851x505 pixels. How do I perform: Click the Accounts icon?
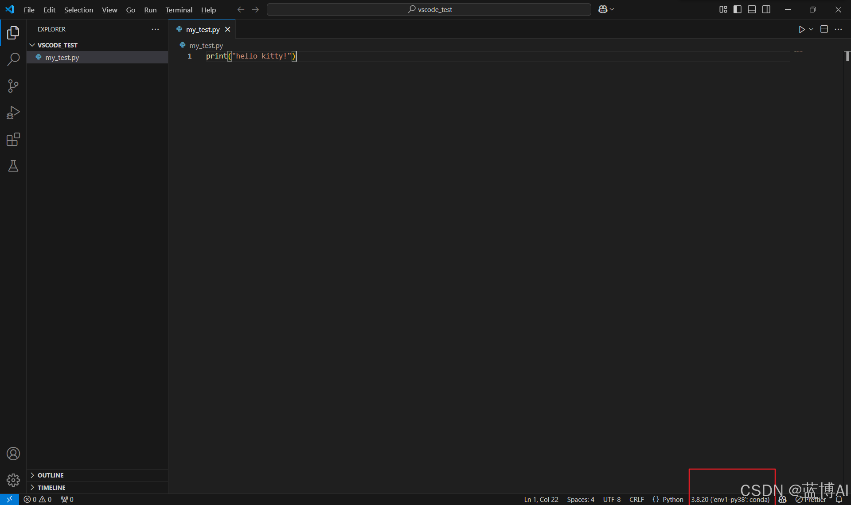coord(13,454)
